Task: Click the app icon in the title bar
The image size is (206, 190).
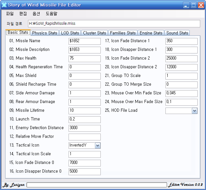Action: 4,5
